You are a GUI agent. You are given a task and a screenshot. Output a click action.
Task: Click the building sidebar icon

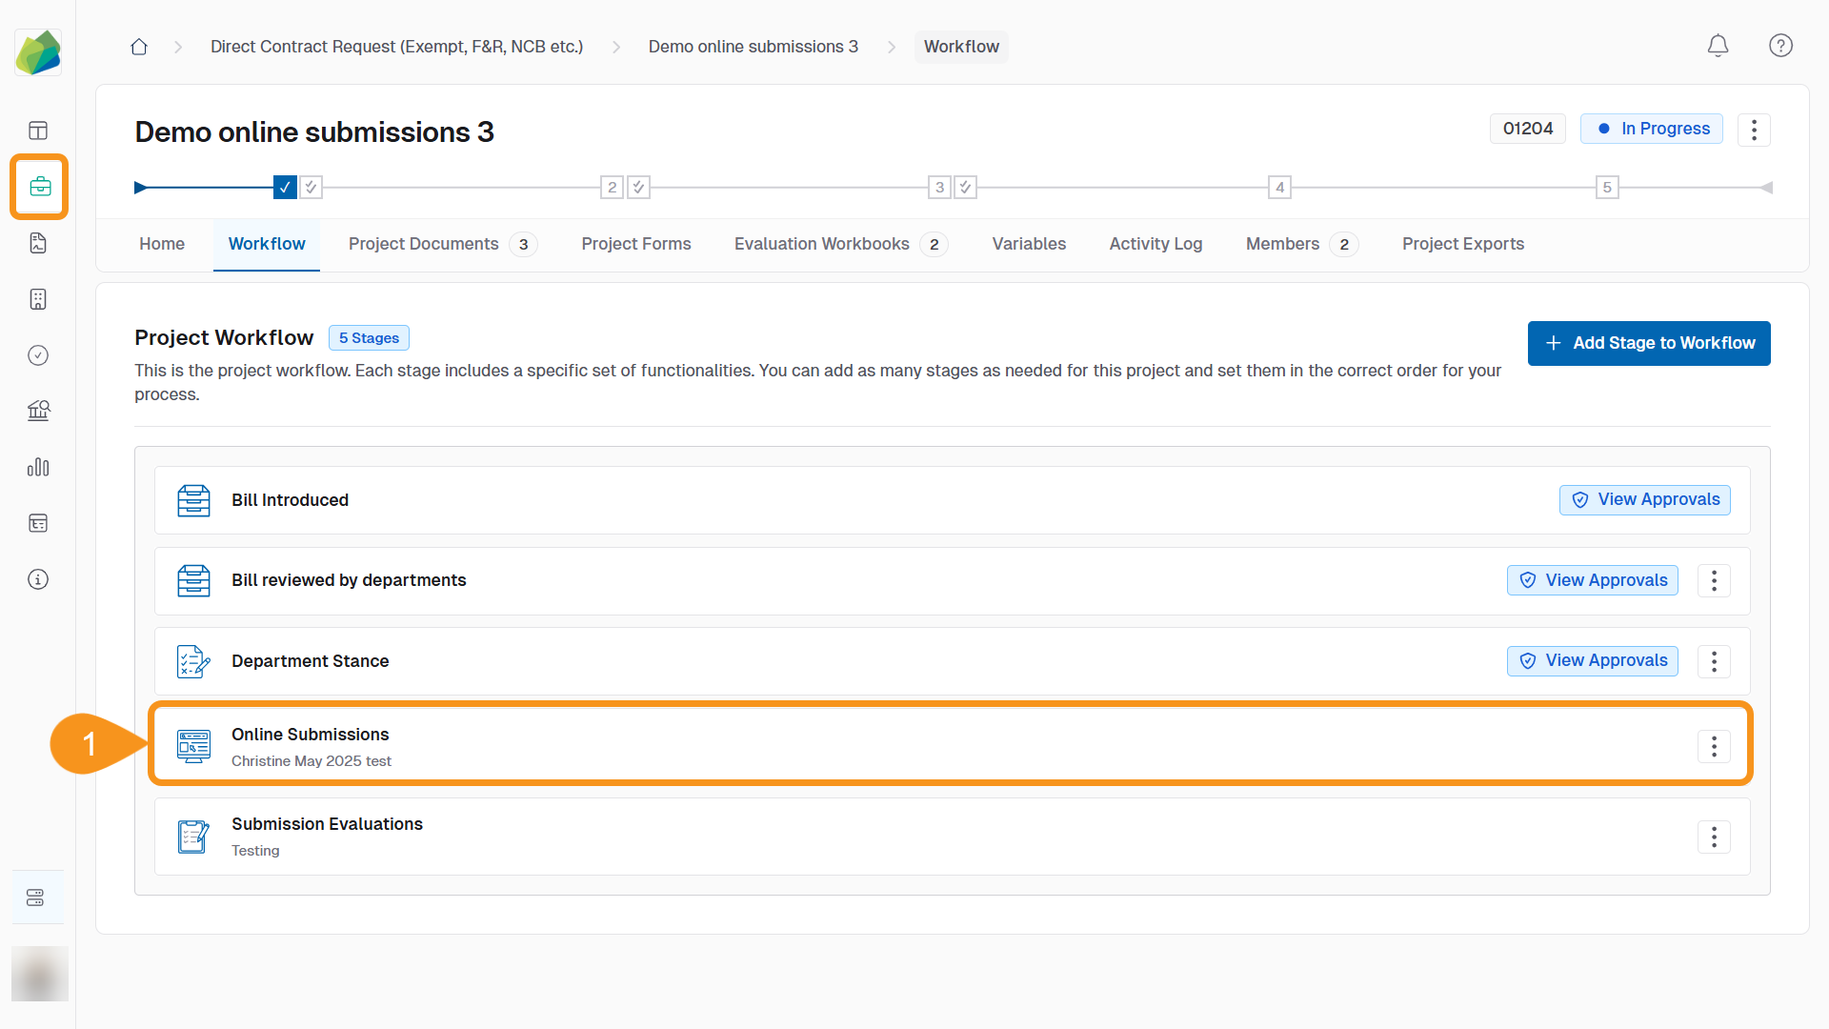[38, 299]
